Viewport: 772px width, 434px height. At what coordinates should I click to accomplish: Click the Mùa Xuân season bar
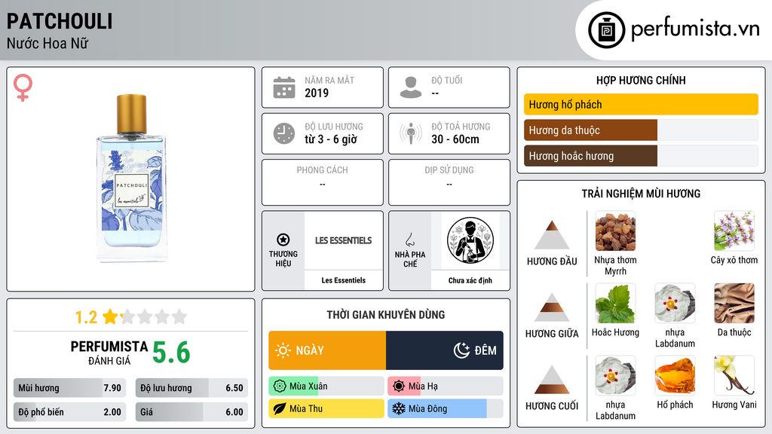point(326,387)
